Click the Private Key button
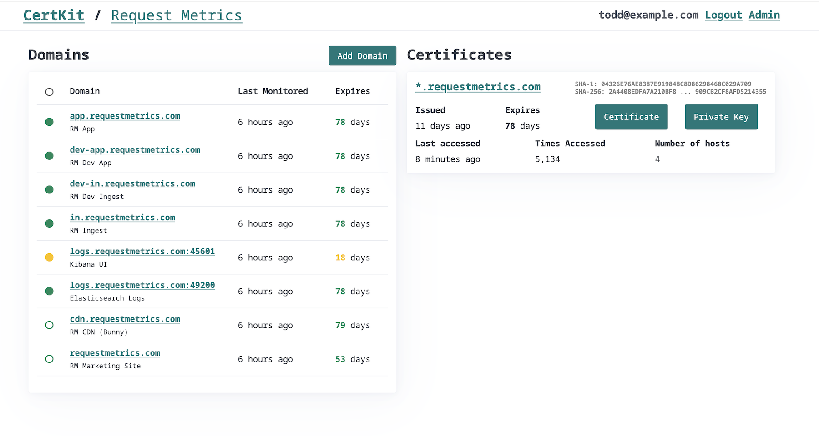This screenshot has height=436, width=819. [721, 117]
